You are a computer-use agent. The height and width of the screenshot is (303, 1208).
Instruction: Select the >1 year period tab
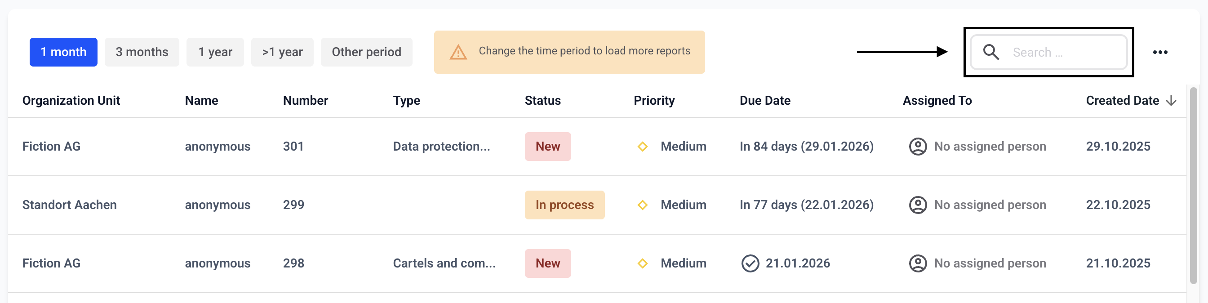(282, 52)
